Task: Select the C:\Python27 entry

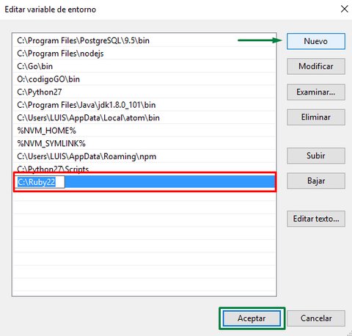Action: (x=144, y=92)
